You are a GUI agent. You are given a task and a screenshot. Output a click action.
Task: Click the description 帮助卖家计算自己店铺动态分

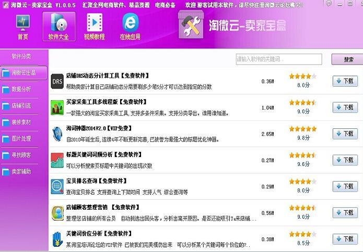[x=139, y=87]
